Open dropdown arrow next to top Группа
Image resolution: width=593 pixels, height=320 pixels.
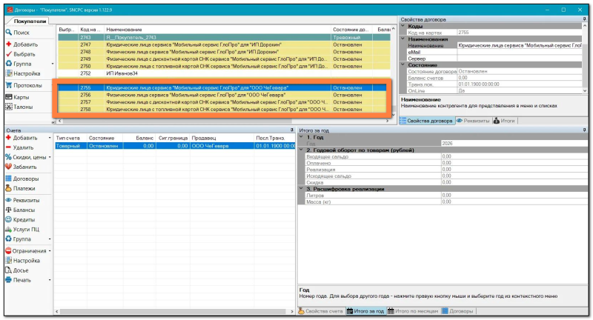[x=53, y=64]
